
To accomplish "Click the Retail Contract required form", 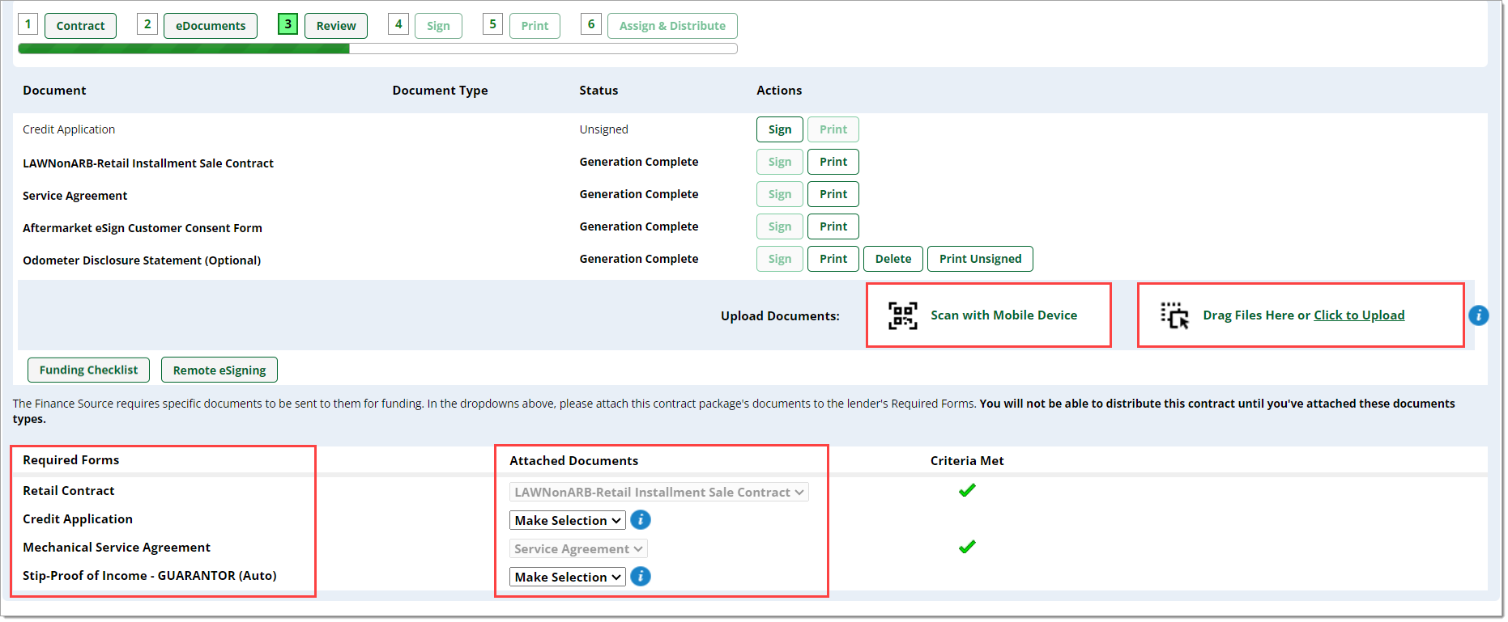I will [x=69, y=491].
